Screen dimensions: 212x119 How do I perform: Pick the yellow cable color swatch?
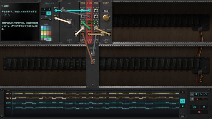(45, 32)
